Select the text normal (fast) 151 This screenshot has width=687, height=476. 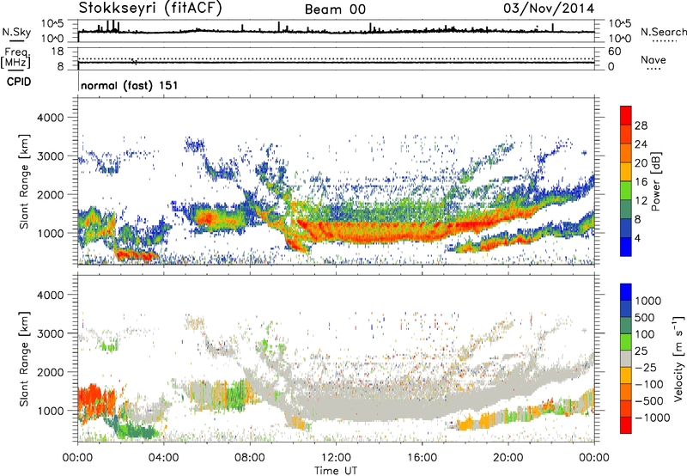coord(130,85)
